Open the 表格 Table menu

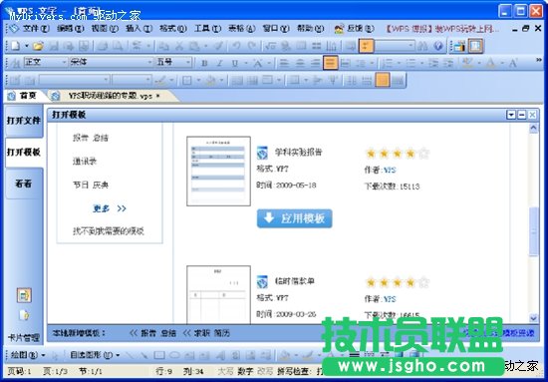click(x=242, y=29)
